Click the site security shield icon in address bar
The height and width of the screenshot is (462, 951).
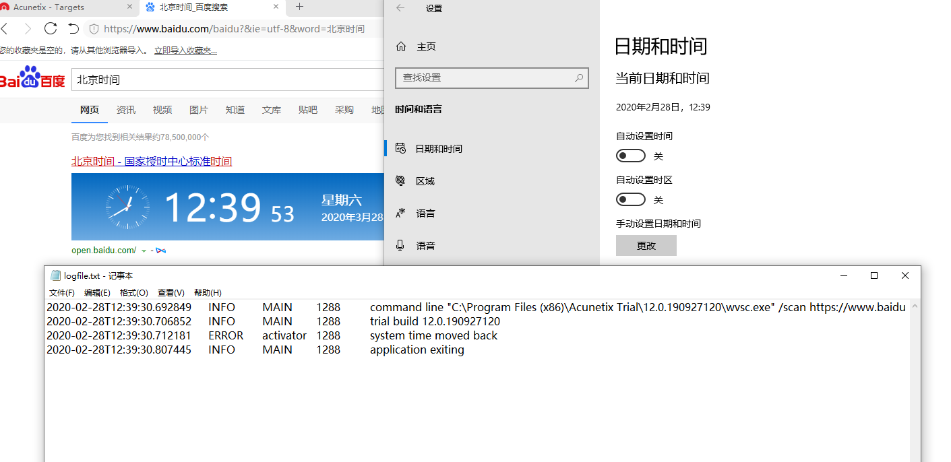[x=94, y=29]
